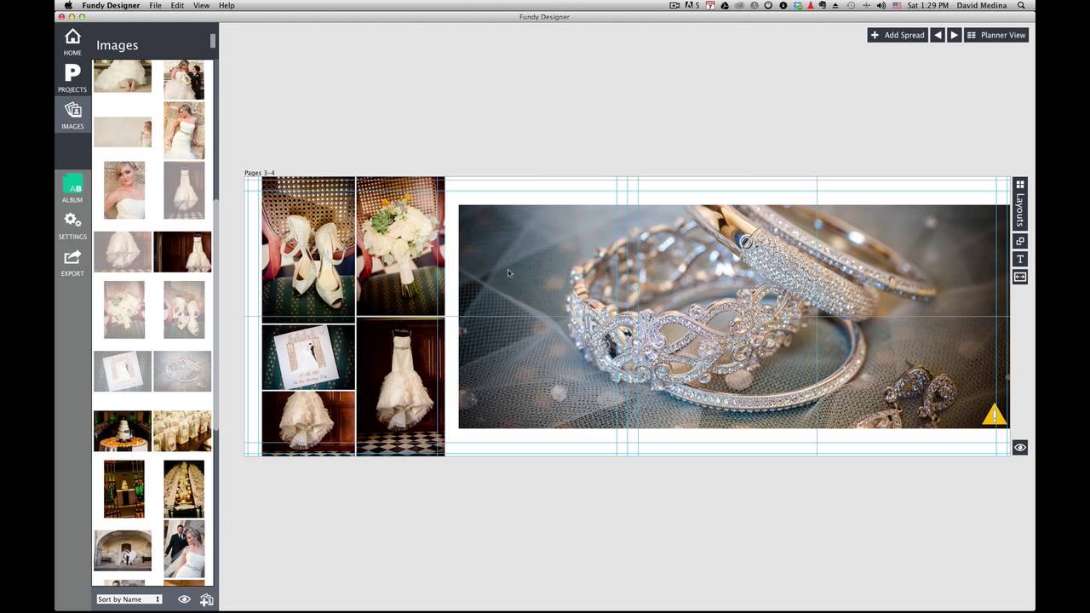Open the Apple menu
1090x613 pixels.
[x=68, y=5]
